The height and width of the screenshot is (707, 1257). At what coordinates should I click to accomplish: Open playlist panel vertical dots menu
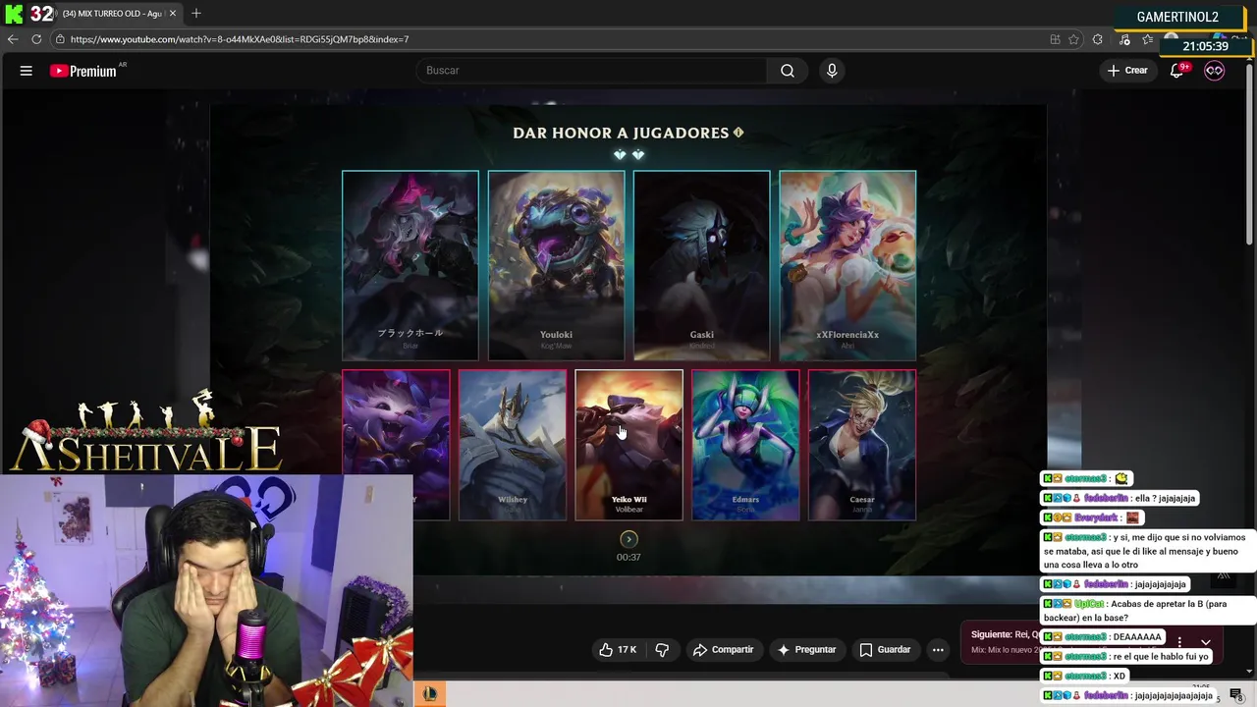point(1179,642)
